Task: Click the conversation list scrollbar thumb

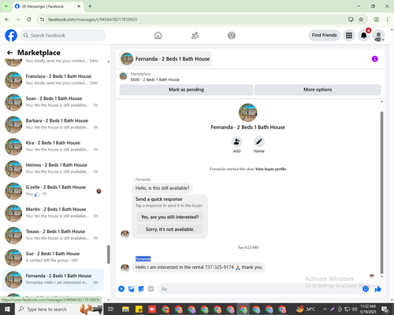Action: pyautogui.click(x=109, y=254)
